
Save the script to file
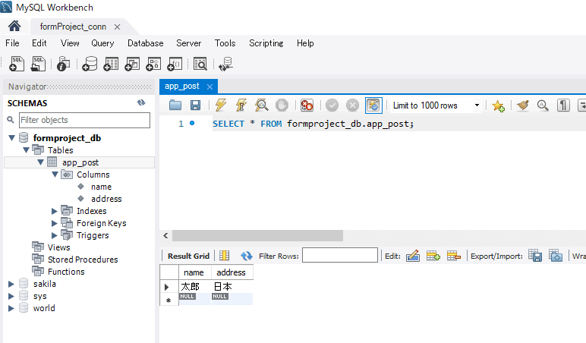tap(195, 105)
